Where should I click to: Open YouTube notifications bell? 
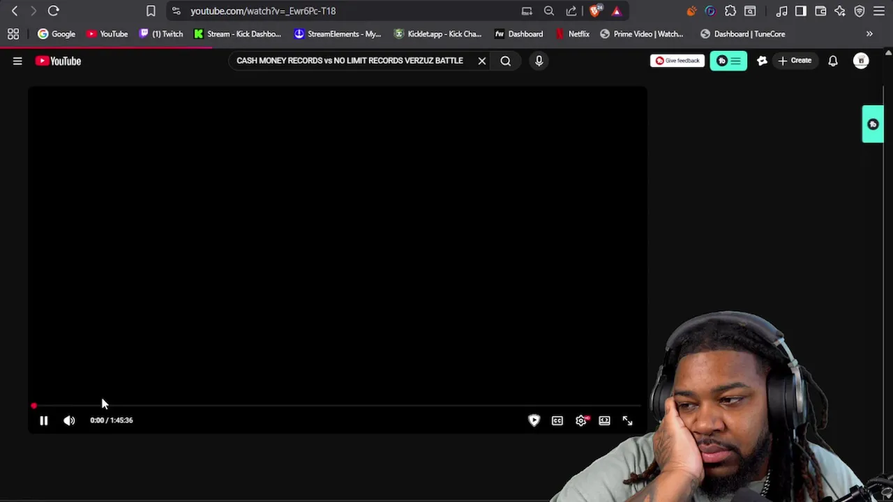(833, 61)
